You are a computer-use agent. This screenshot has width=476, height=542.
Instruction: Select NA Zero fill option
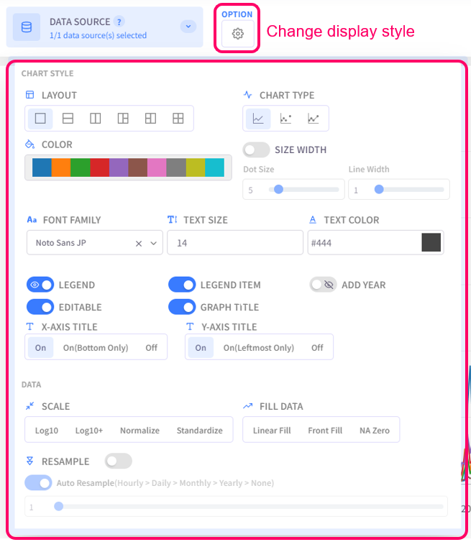[x=375, y=431]
